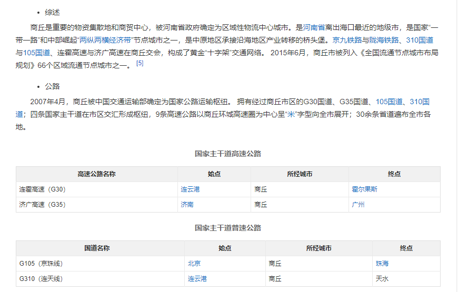Open 105国道 link in the 综述 paragraph
Screen dimensions: 458x292
click(36, 53)
